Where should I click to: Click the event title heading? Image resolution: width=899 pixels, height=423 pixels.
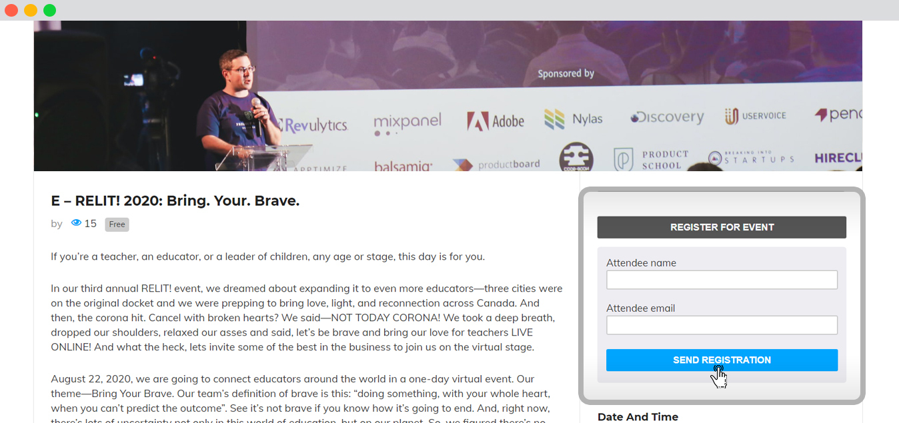point(175,201)
